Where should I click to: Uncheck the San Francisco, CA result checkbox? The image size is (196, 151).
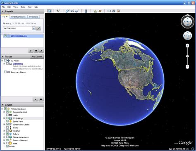tap(5, 36)
